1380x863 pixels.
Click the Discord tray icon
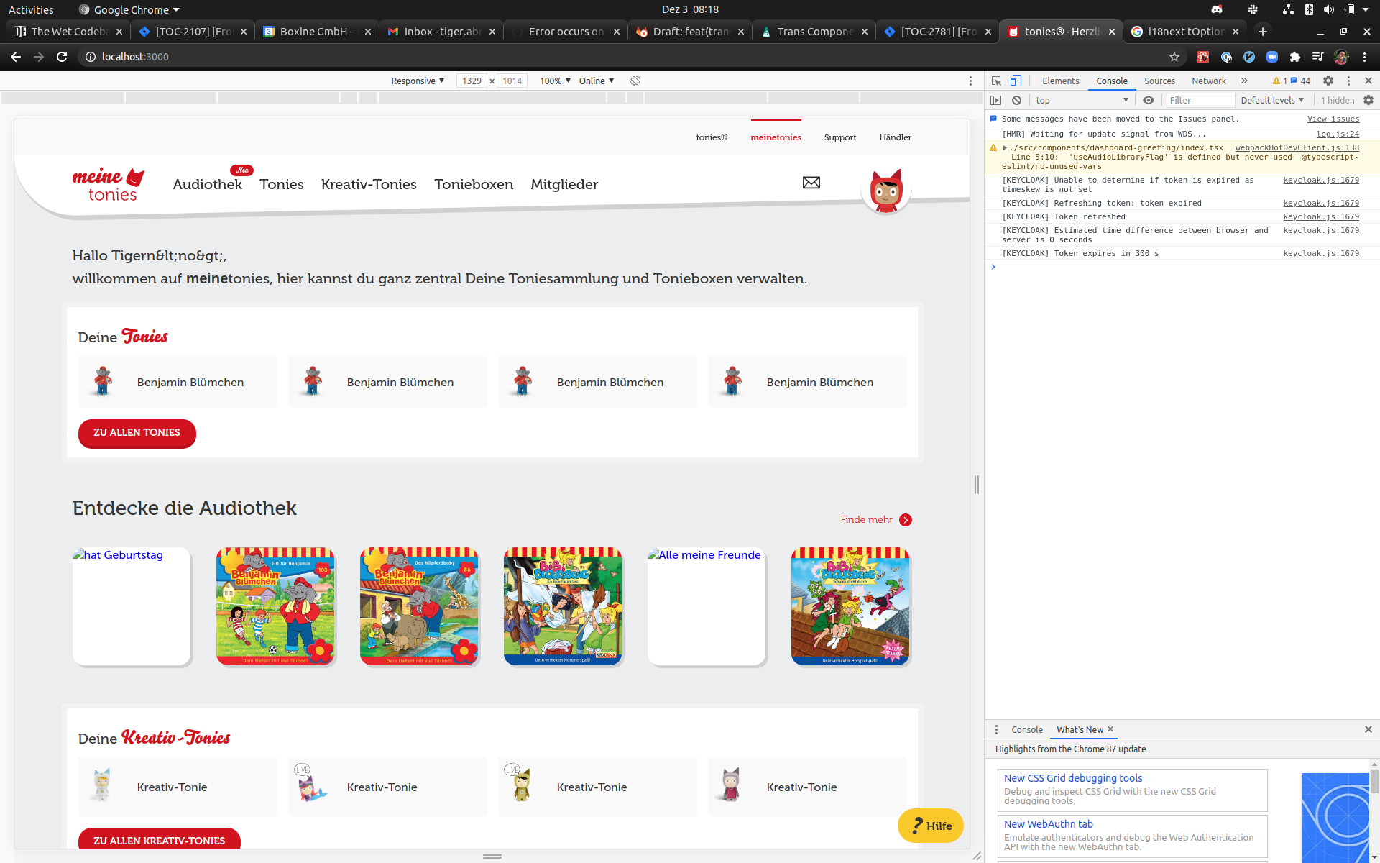click(1217, 9)
